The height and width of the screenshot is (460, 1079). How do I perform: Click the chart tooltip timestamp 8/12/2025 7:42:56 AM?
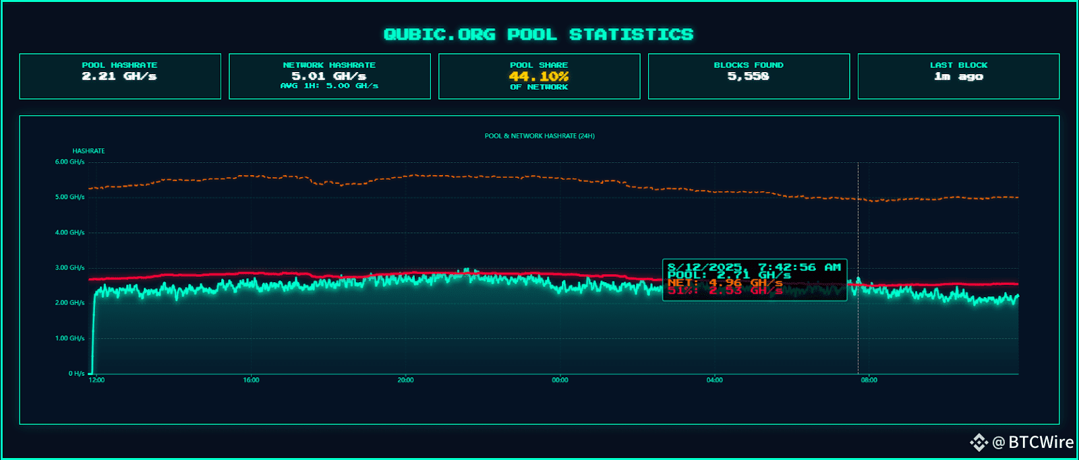tap(754, 267)
